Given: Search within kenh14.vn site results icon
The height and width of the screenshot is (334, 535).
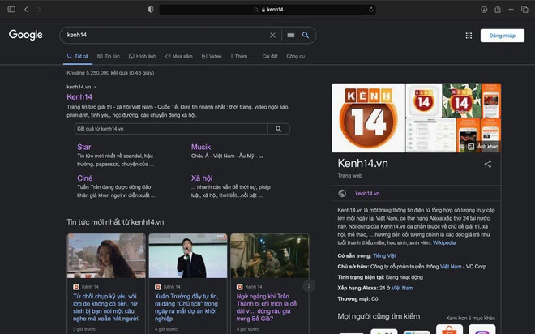Looking at the screenshot, I should pos(278,129).
